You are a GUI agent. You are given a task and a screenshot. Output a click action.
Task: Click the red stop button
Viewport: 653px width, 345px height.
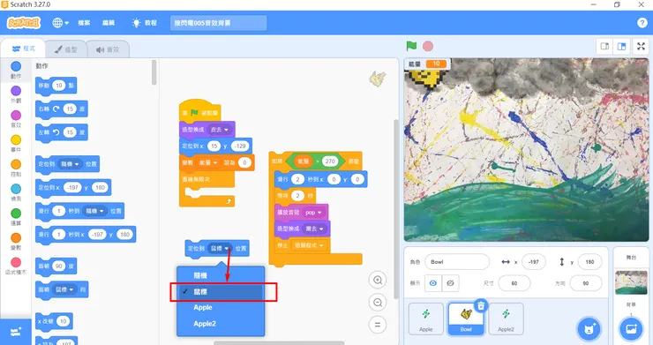coord(428,46)
